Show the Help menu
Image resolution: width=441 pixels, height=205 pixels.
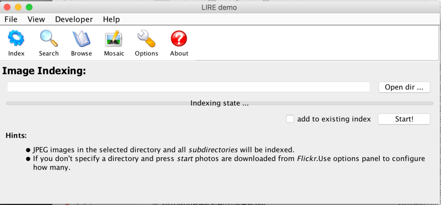tap(111, 19)
